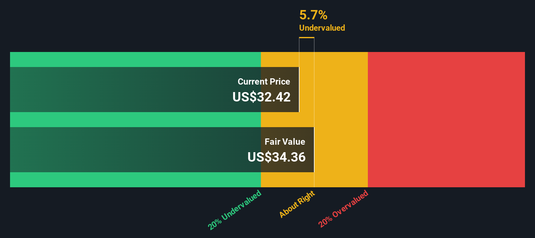
Task: Click the dark Fair Value bar
Action: click(162, 150)
